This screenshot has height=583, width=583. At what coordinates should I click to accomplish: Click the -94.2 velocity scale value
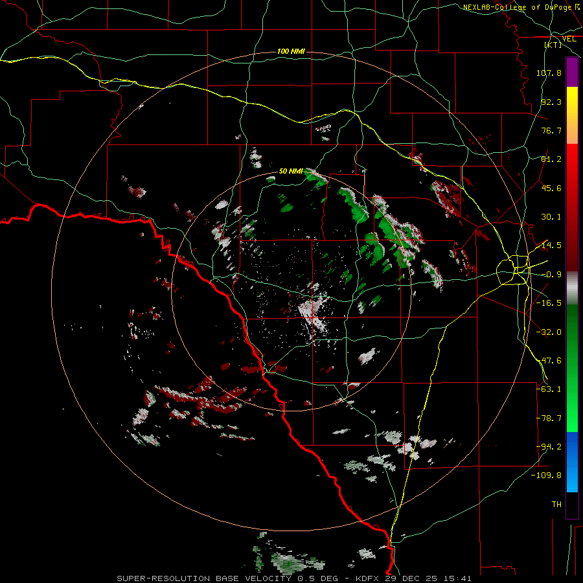(549, 447)
